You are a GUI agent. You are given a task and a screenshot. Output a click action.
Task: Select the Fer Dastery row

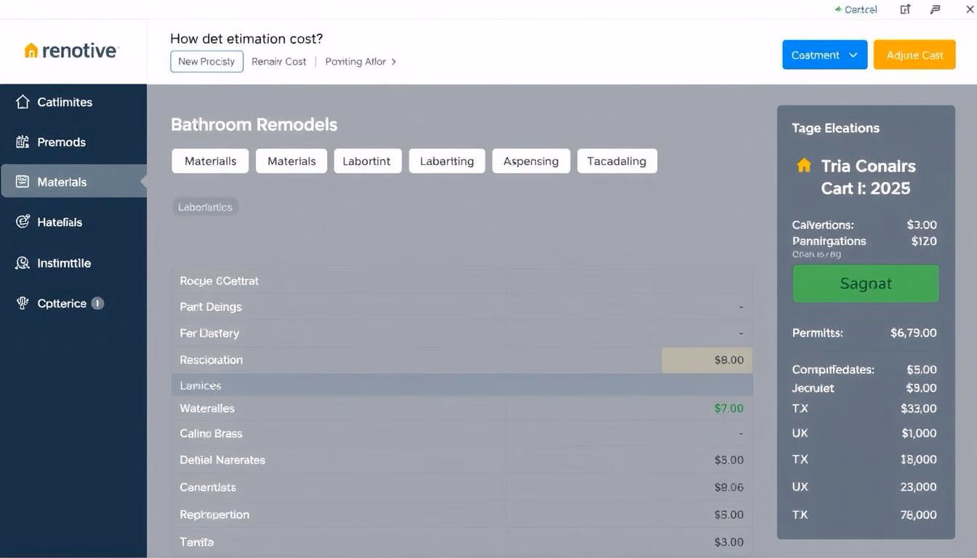462,333
